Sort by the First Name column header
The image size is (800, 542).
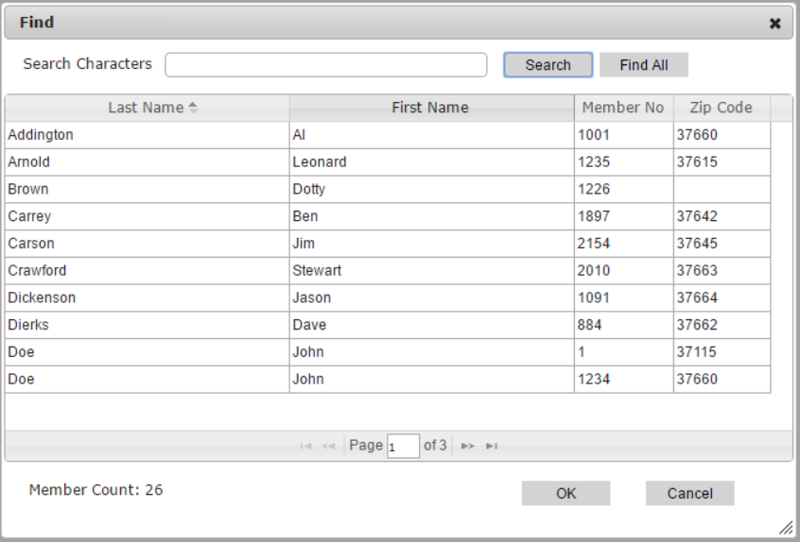pos(431,108)
